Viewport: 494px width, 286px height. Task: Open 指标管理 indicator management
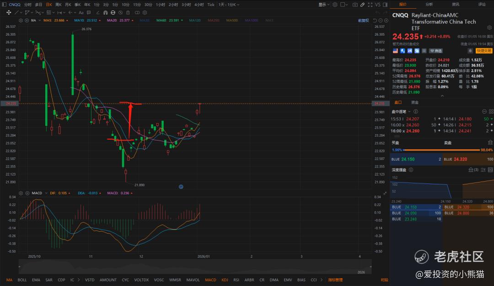(335, 280)
